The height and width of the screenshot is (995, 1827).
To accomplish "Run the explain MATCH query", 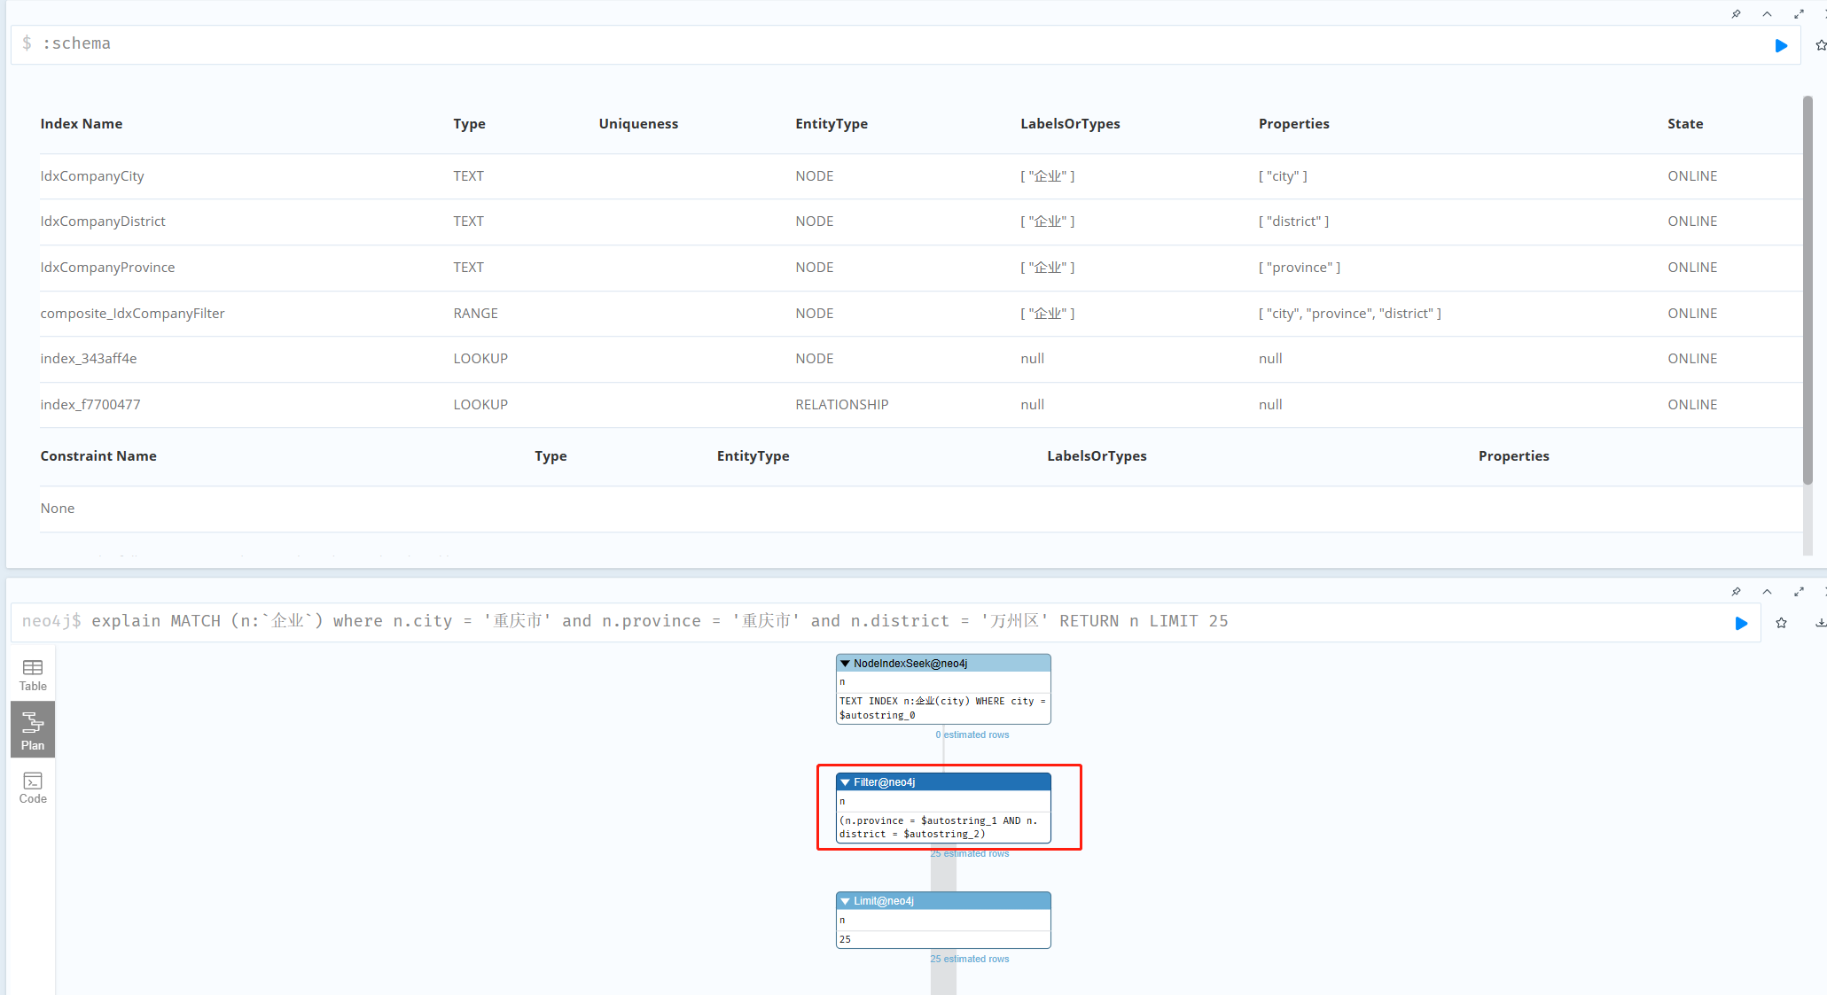I will point(1741,623).
